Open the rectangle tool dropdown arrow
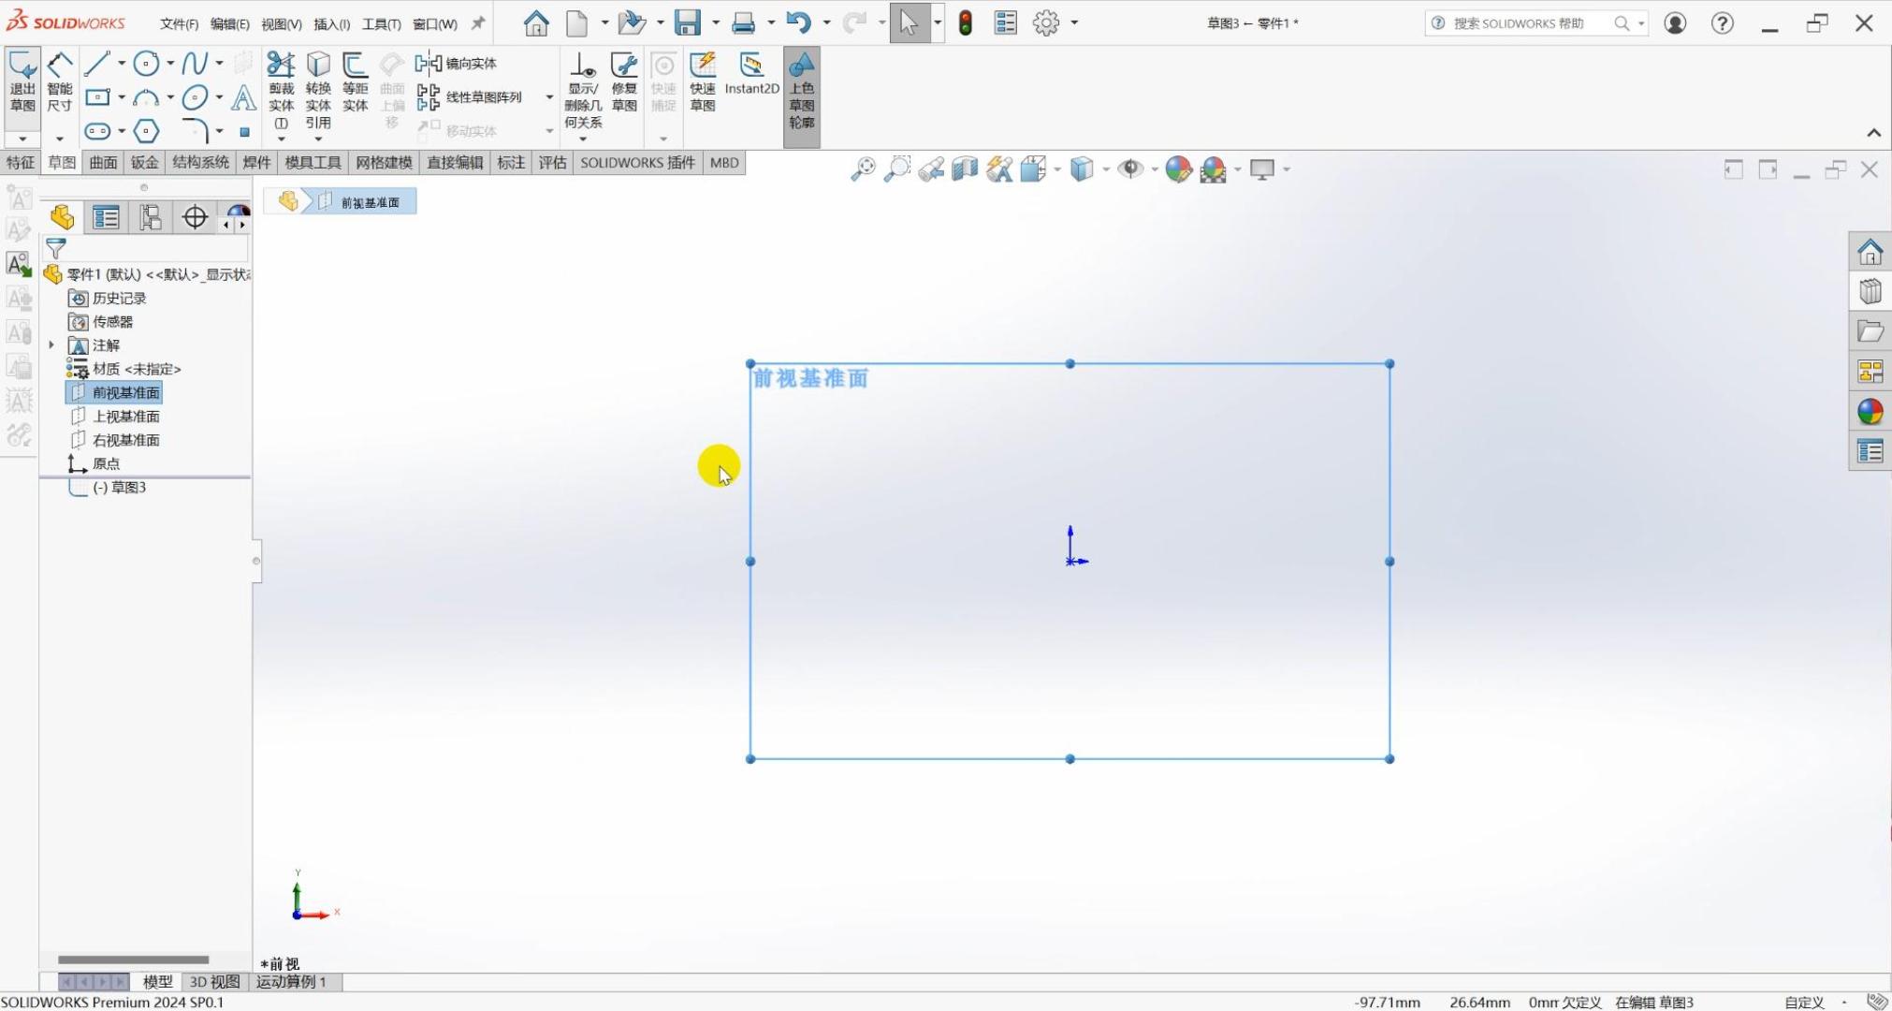This screenshot has height=1011, width=1892. (x=122, y=97)
